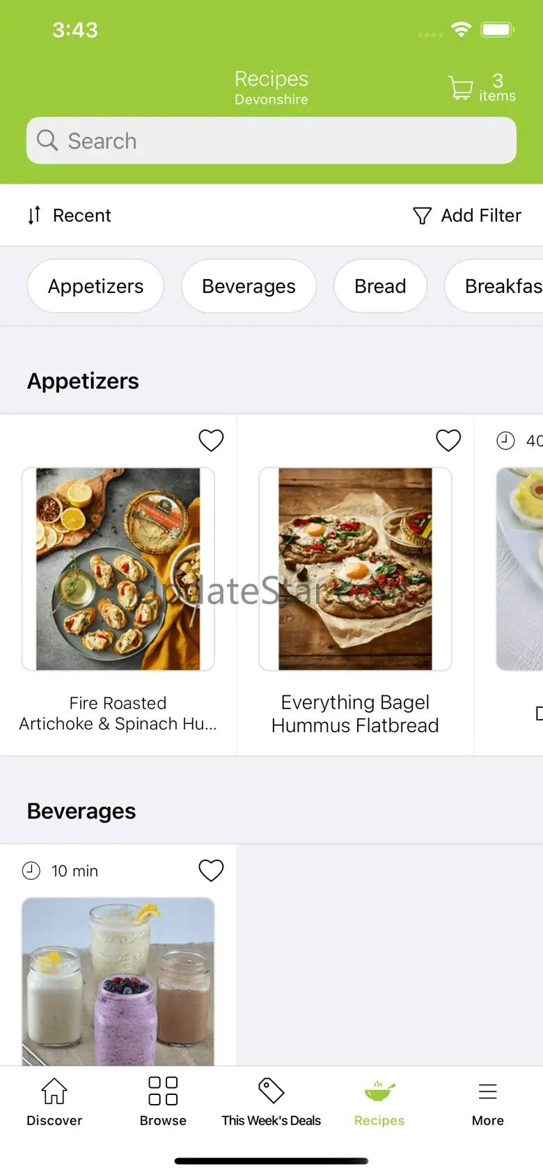The height and width of the screenshot is (1175, 543).
Task: Open the Recent sort dropdown
Action: [x=81, y=216]
